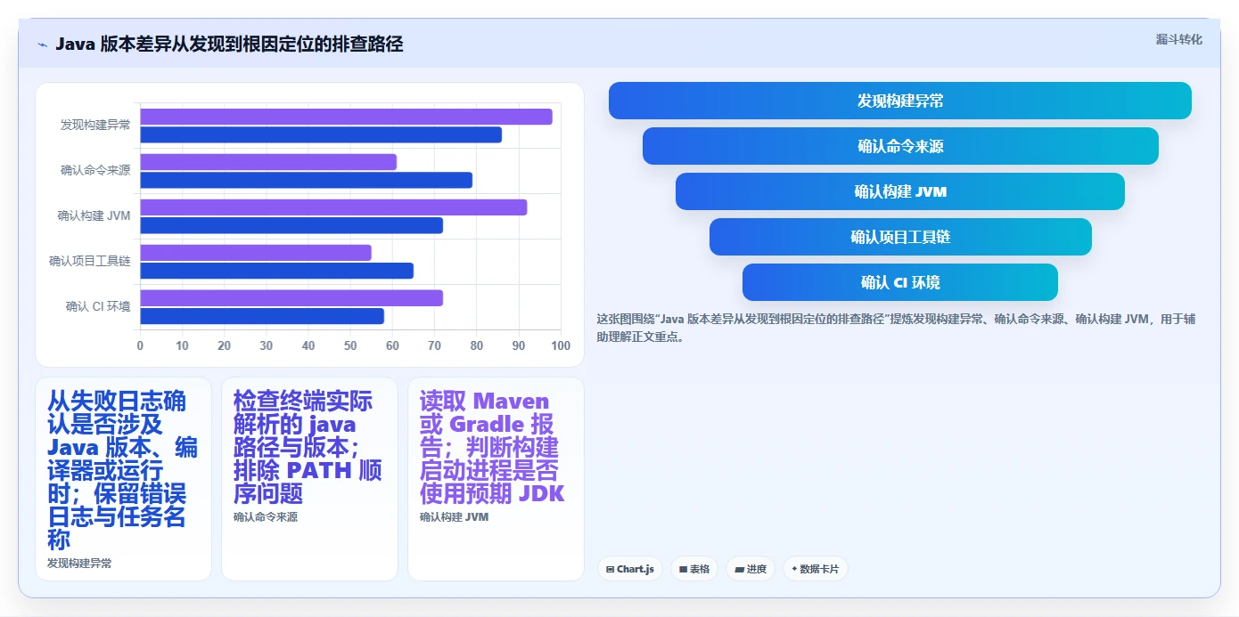The width and height of the screenshot is (1239, 617).
Task: Select the 发现构建异常 funnel stage
Action: coord(900,101)
